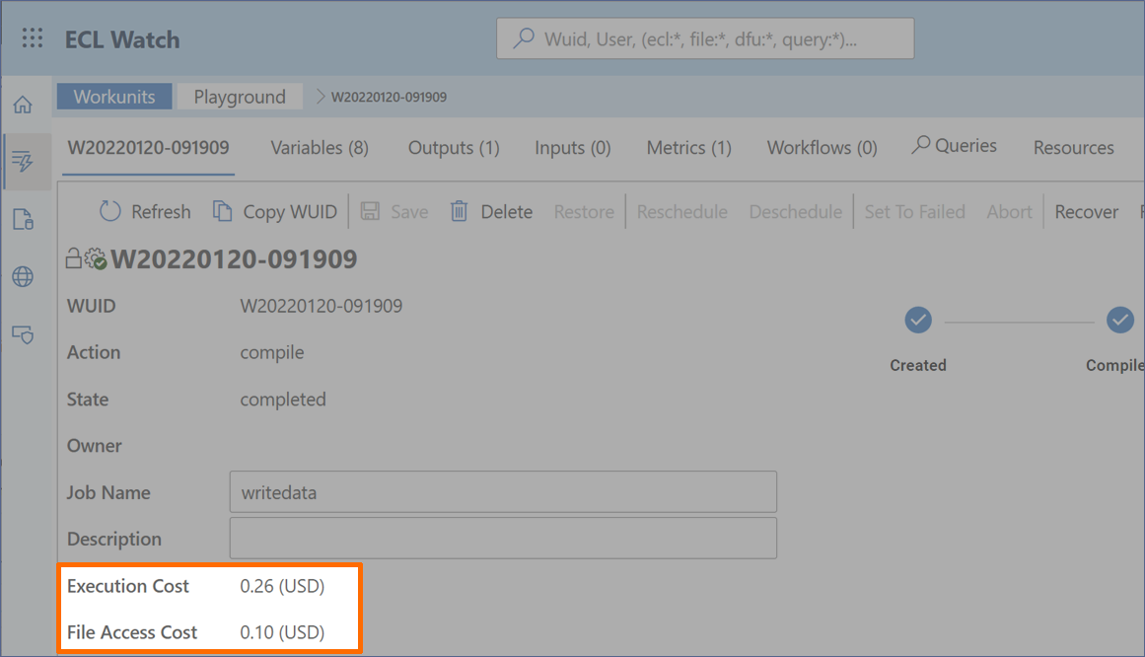Focus the Job Name input field

[503, 492]
